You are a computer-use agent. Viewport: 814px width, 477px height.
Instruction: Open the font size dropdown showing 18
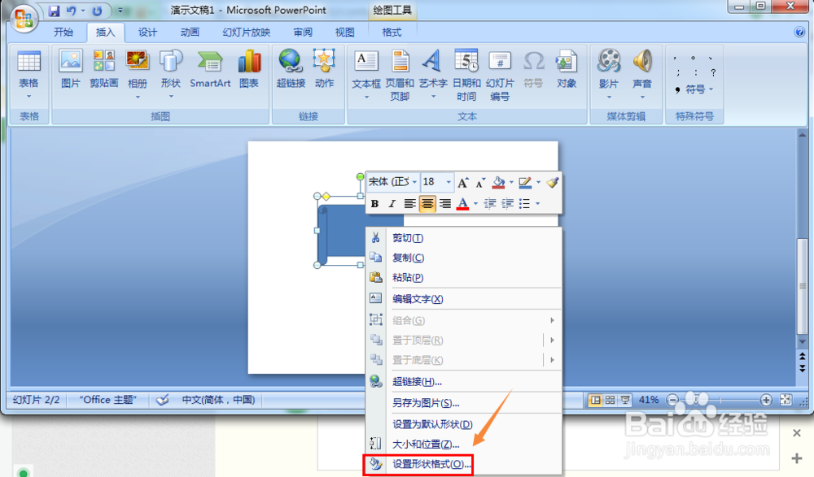(436, 182)
